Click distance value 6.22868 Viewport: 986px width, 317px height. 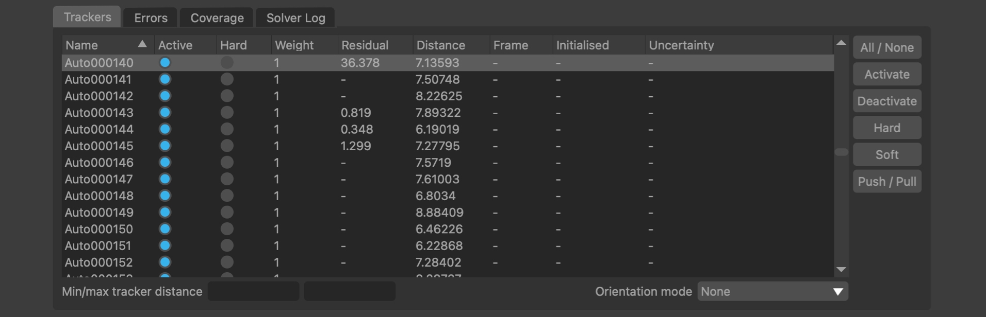[439, 246]
